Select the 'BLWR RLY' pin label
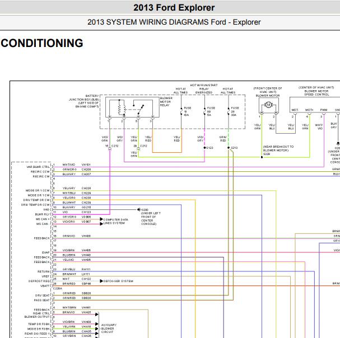The image size is (340, 338). click(x=42, y=214)
